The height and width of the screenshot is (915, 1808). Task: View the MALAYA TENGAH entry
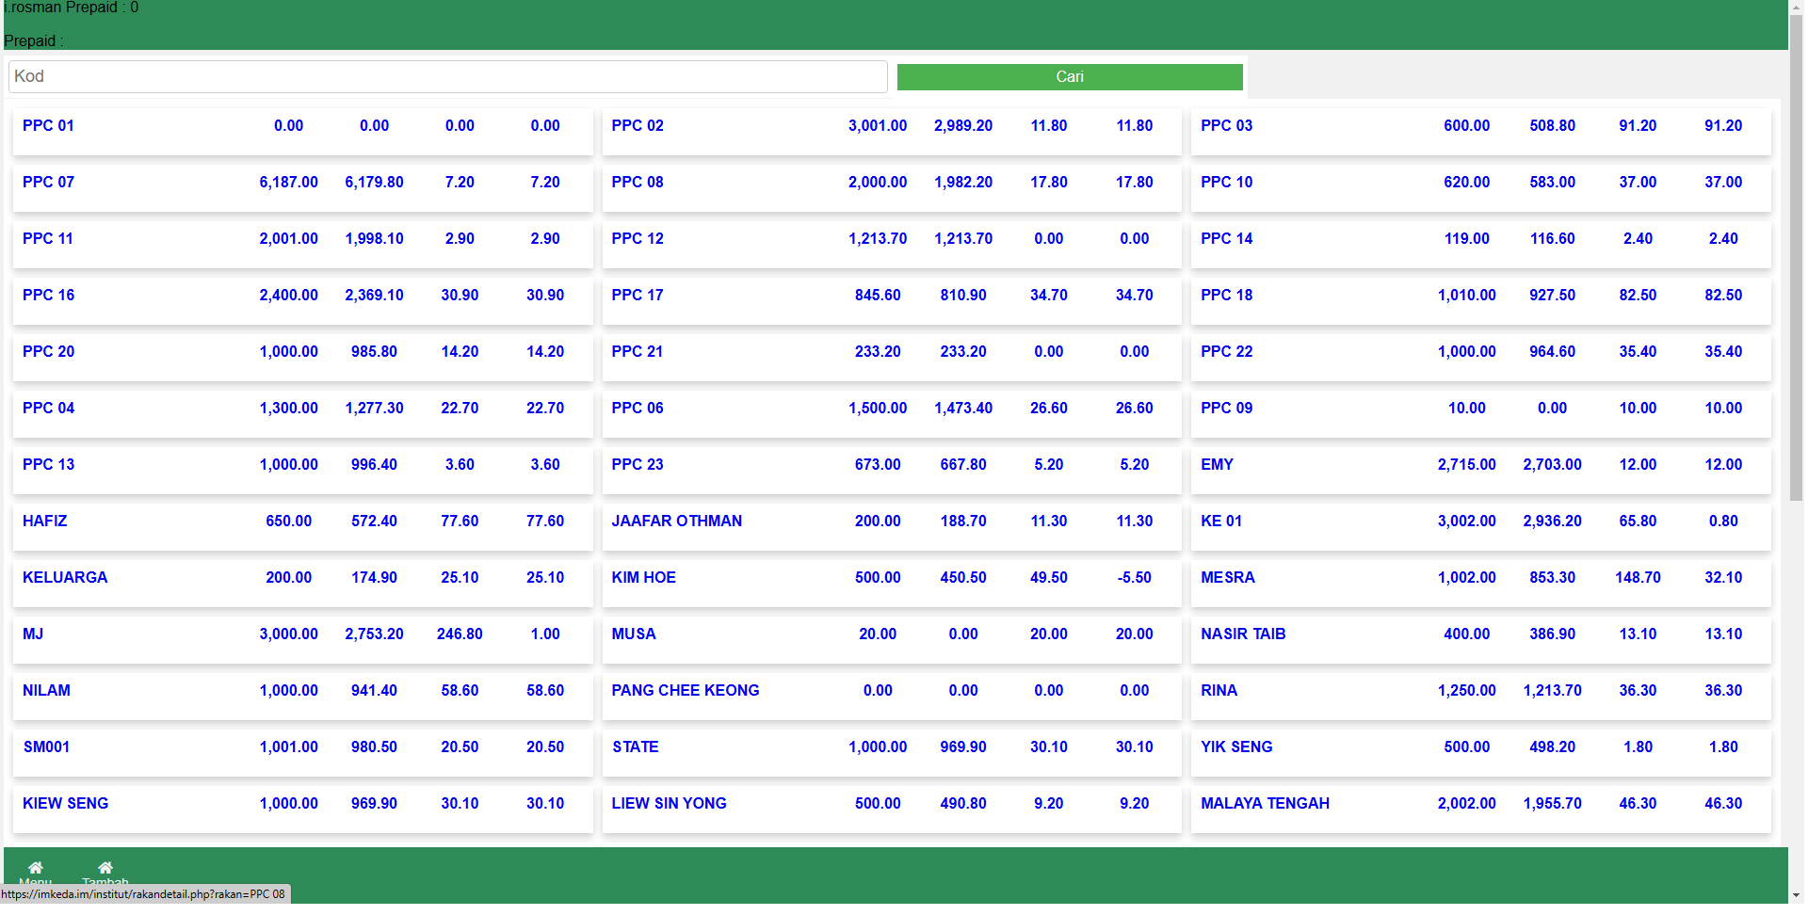click(x=1264, y=804)
